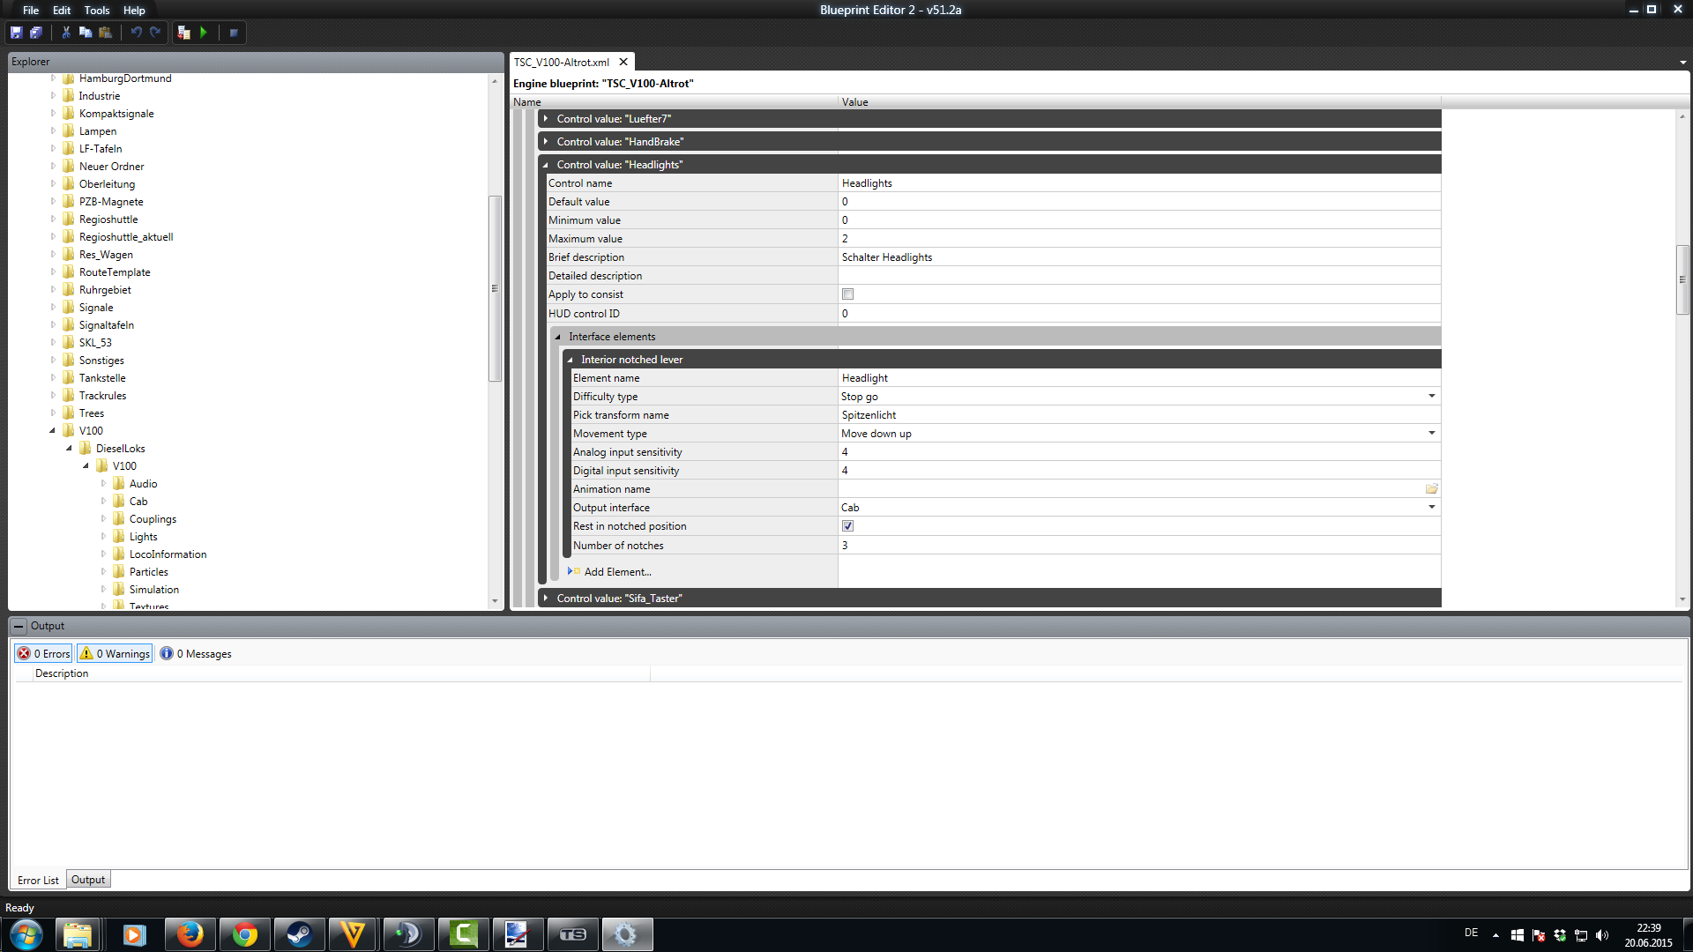Viewport: 1693px width, 952px height.
Task: Click Add Element... link
Action: (617, 572)
